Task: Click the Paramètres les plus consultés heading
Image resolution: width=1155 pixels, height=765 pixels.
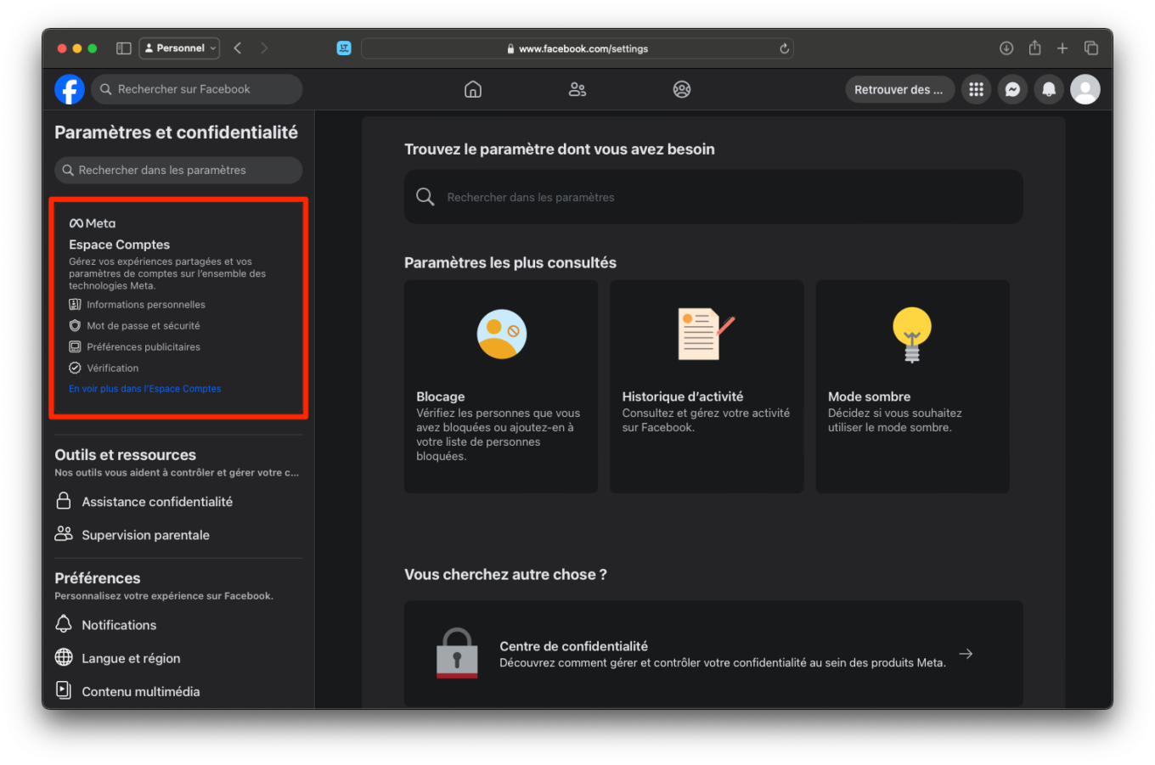Action: point(510,263)
